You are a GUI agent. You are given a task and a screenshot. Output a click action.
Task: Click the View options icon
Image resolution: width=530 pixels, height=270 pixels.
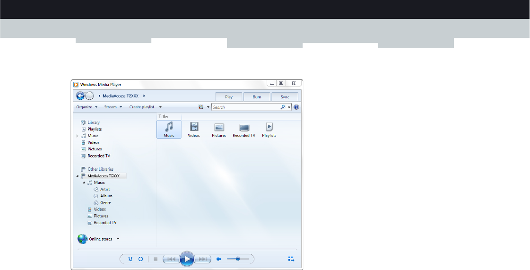click(201, 107)
